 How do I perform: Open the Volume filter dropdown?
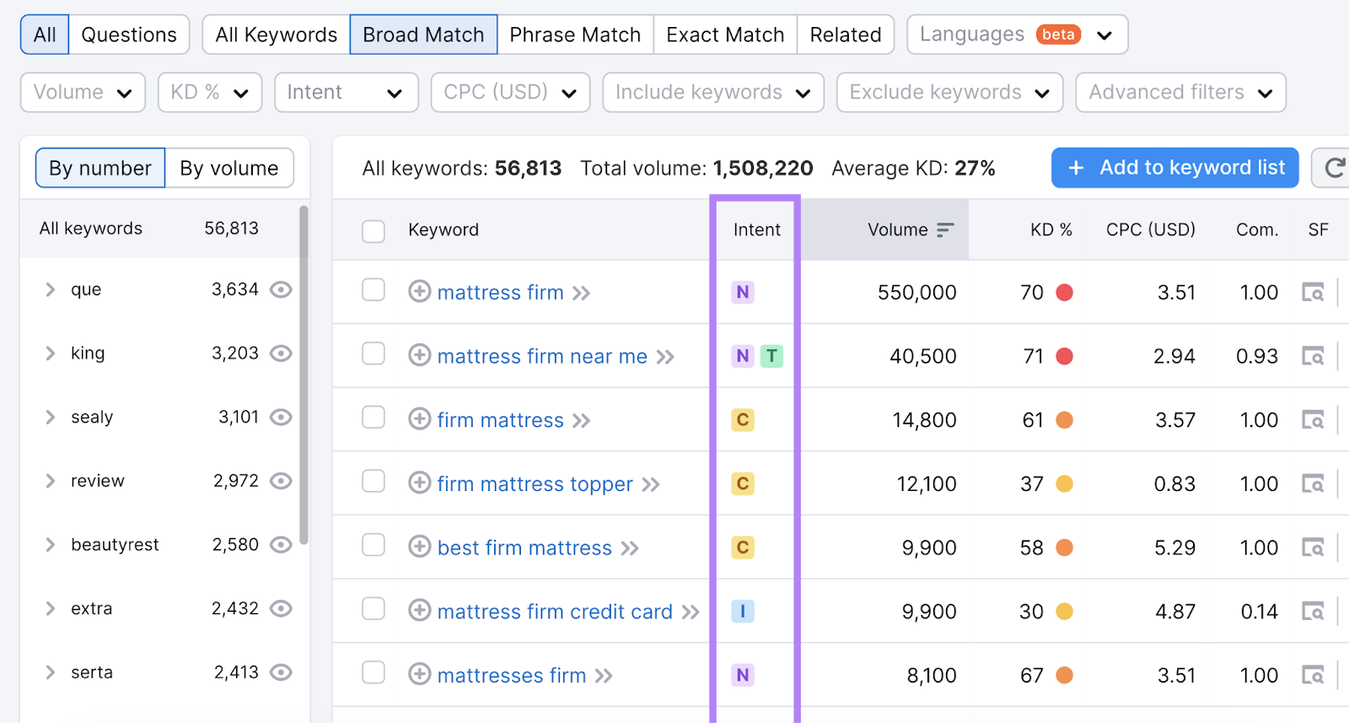tap(83, 92)
